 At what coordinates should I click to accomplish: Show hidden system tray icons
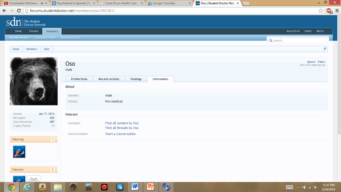tap(298, 187)
